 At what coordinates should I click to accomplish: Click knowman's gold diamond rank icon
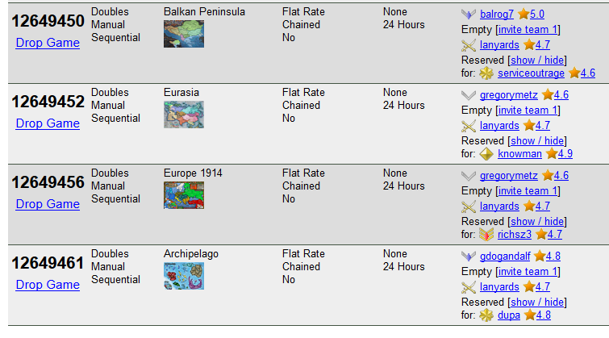tap(486, 154)
